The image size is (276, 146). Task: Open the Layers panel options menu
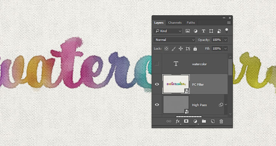click(229, 22)
